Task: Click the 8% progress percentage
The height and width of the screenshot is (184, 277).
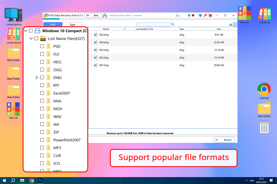Action: (178, 16)
